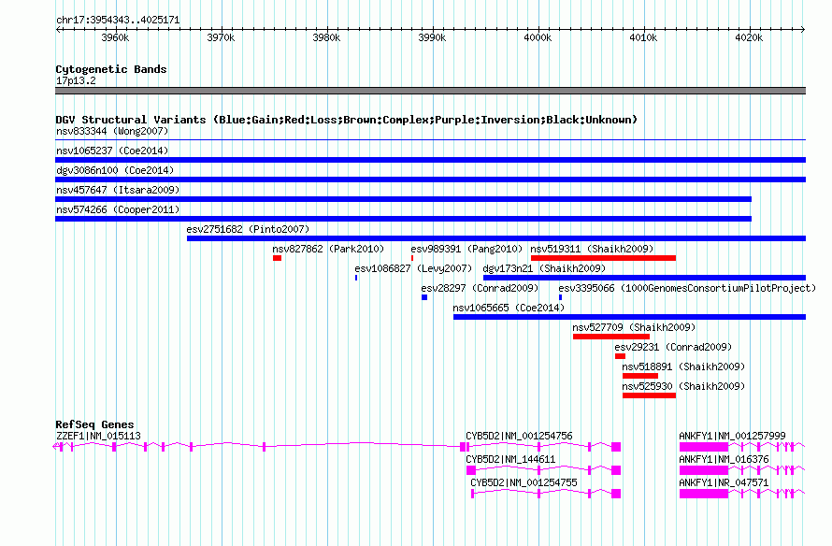Click the 17p13.2 band label
Screen dimensions: 832x546
click(x=76, y=80)
